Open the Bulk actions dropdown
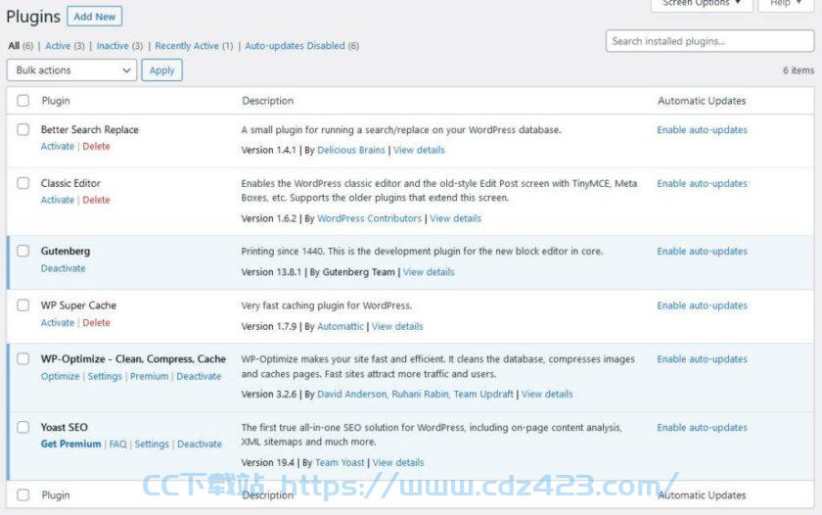Screen dimensions: 822x515 [x=71, y=70]
